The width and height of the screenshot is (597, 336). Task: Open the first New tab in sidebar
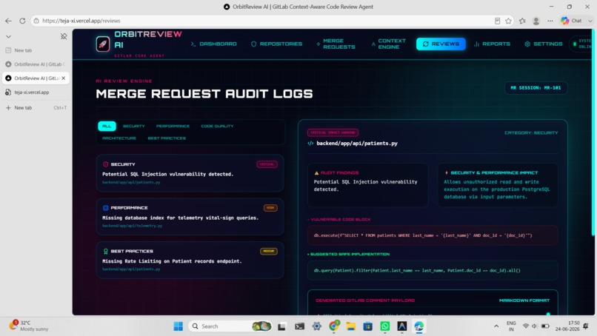click(36, 50)
